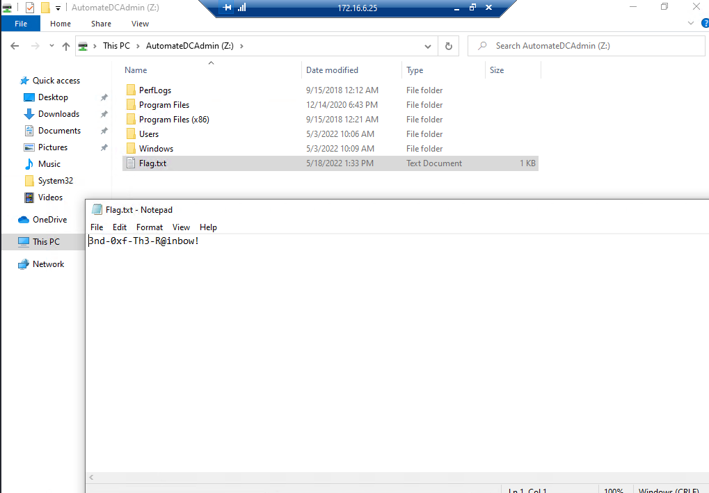Open Network in the sidebar
Image resolution: width=709 pixels, height=493 pixels.
(x=48, y=264)
